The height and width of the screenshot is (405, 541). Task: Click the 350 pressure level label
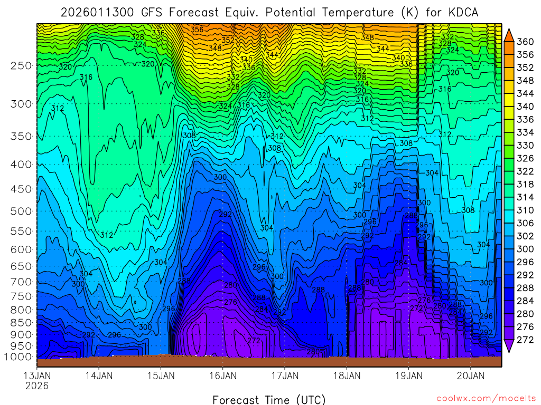coord(21,136)
